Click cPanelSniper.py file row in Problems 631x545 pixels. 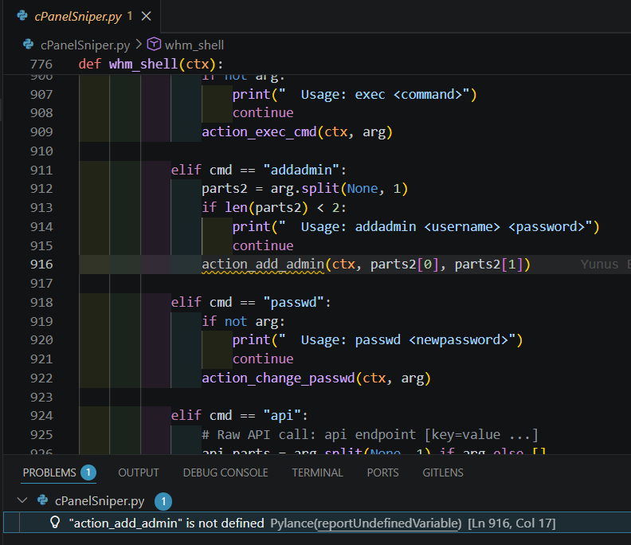pyautogui.click(x=317, y=501)
